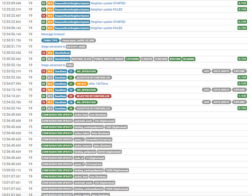
Task: Click the Message timeout! log entry
Action: pyautogui.click(x=53, y=34)
